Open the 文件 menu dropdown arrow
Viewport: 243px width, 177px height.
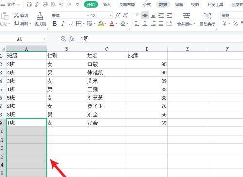pos(18,4)
